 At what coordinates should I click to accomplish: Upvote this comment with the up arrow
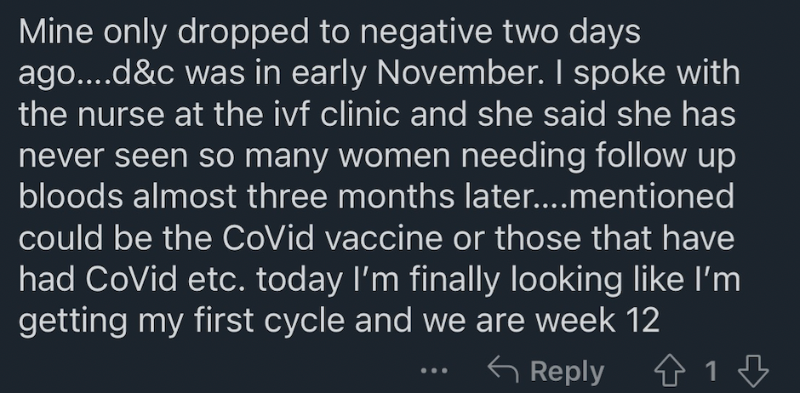point(670,371)
